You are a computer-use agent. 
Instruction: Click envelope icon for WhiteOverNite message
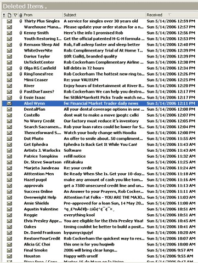9,50
